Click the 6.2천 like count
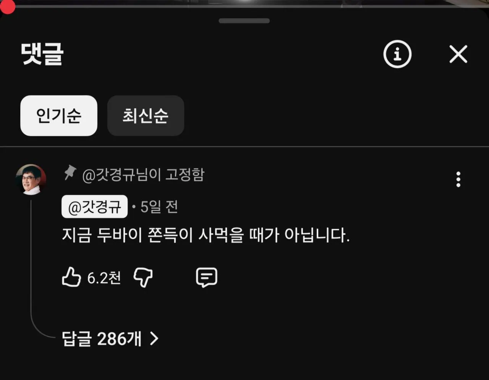The image size is (489, 380). point(104,278)
